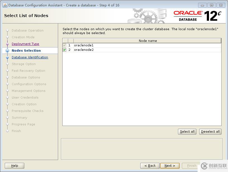Click the Database Operation step label
The width and height of the screenshot is (228, 172).
(x=27, y=30)
